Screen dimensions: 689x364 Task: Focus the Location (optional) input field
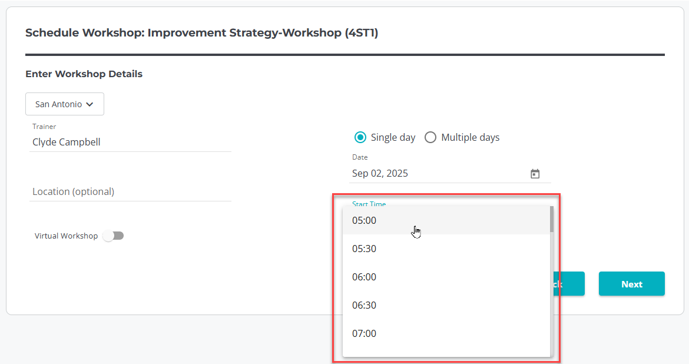pyautogui.click(x=130, y=191)
